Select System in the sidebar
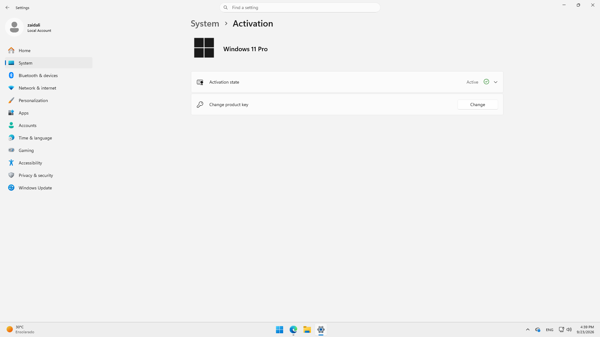Viewport: 600px width, 337px height. pyautogui.click(x=49, y=63)
